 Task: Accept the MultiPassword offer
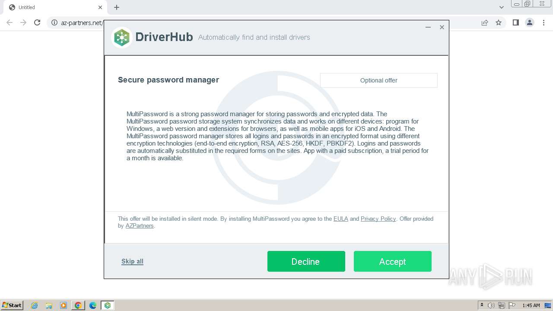pos(392,261)
